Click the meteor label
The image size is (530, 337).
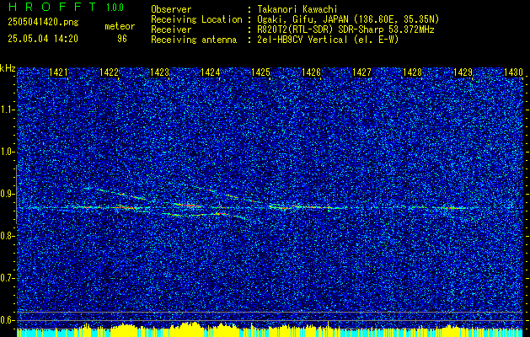120,26
